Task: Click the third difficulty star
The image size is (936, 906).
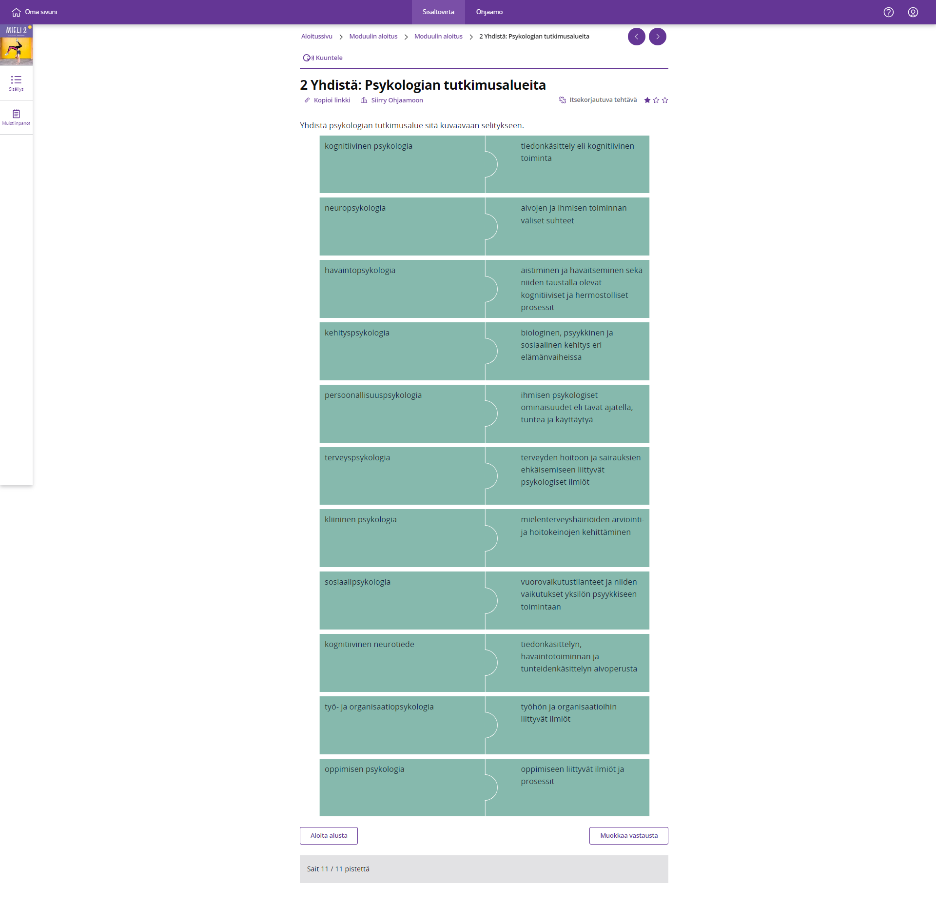Action: pyautogui.click(x=665, y=100)
